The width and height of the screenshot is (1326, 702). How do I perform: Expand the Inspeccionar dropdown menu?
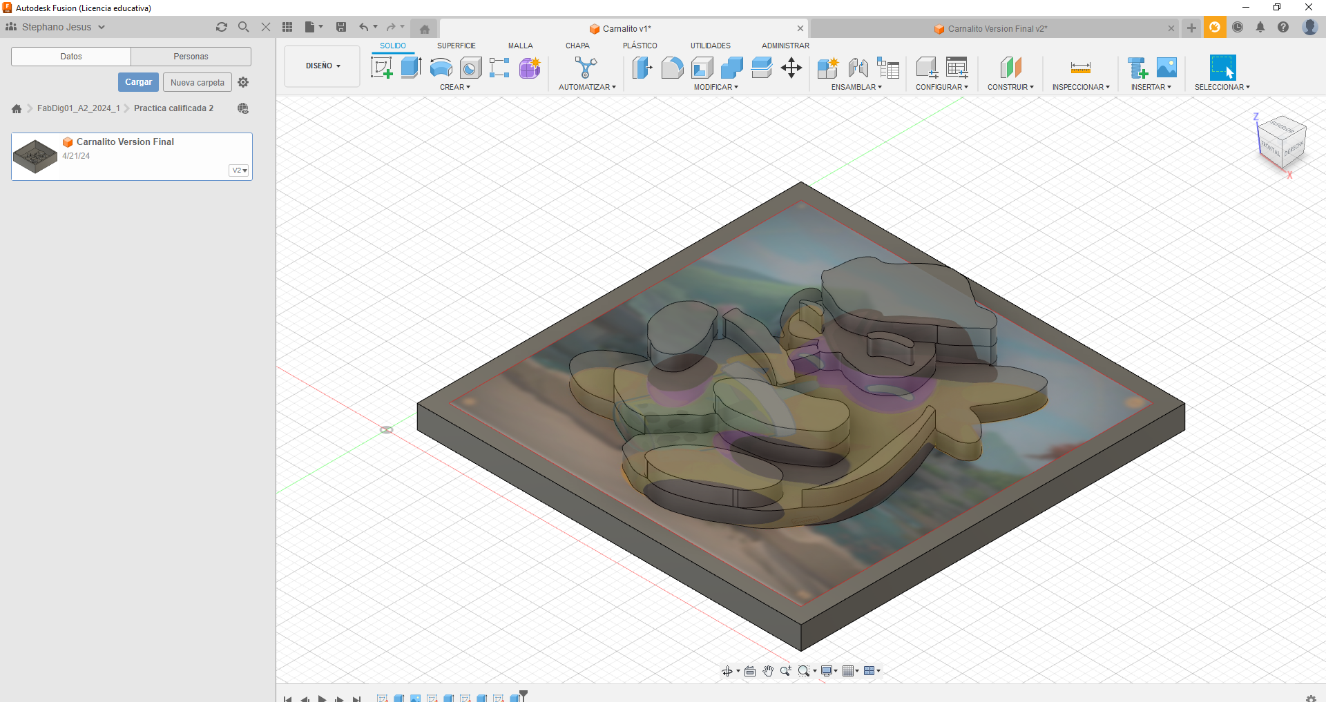click(1081, 87)
